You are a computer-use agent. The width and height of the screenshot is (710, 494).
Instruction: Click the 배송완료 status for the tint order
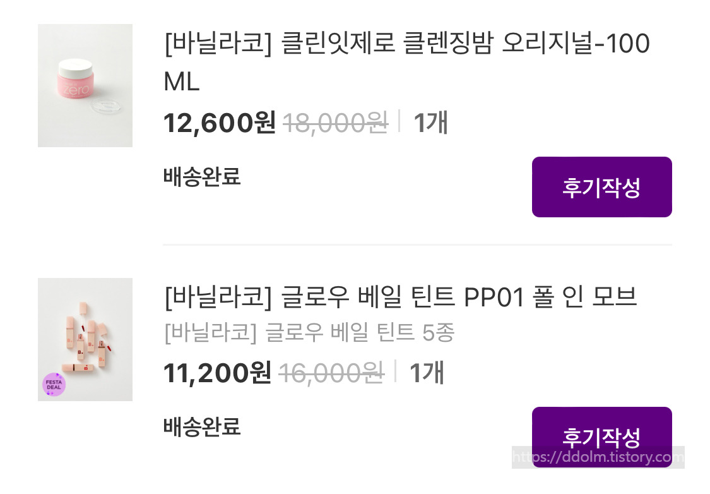202,428
